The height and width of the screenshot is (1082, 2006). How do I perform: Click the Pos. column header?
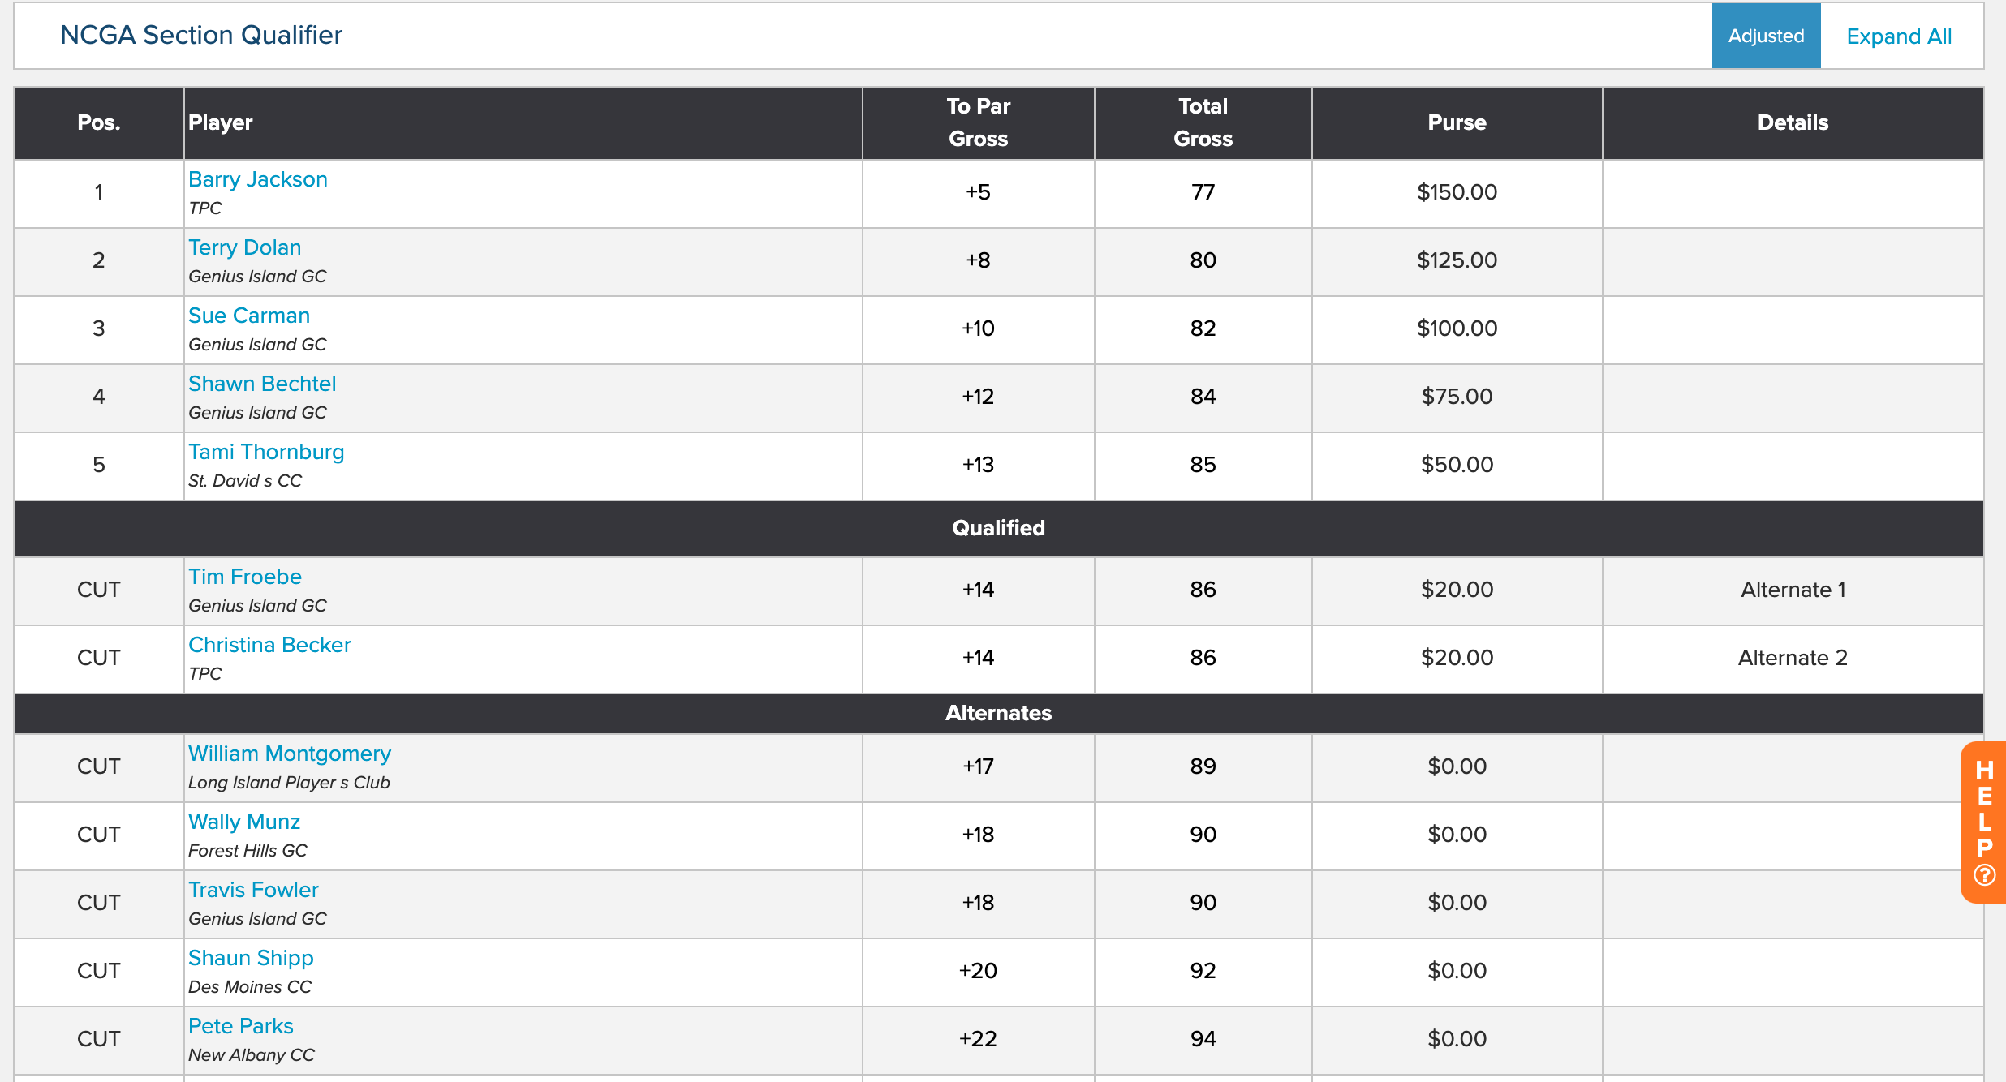99,122
